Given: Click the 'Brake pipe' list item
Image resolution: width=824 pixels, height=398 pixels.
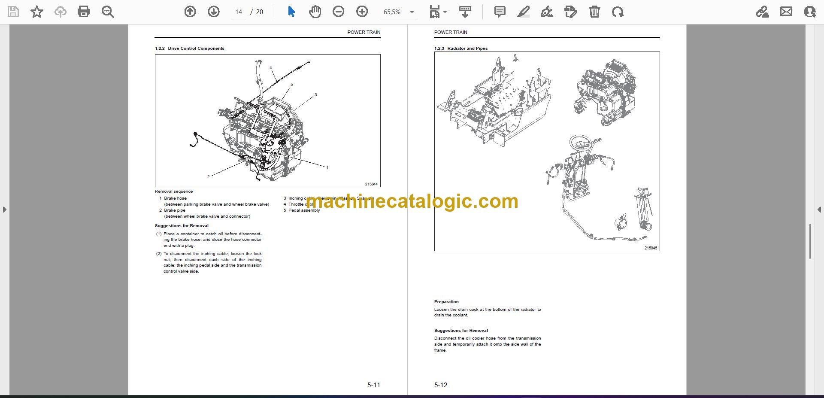Looking at the screenshot, I should pyautogui.click(x=175, y=210).
